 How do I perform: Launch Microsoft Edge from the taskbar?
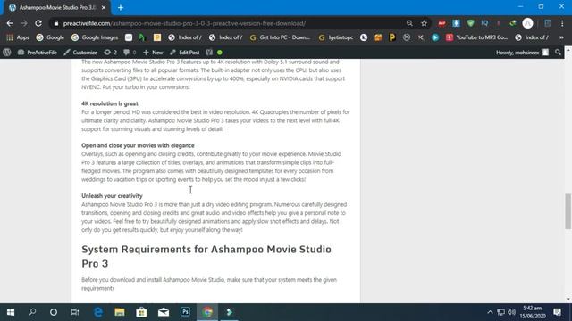coord(98,312)
